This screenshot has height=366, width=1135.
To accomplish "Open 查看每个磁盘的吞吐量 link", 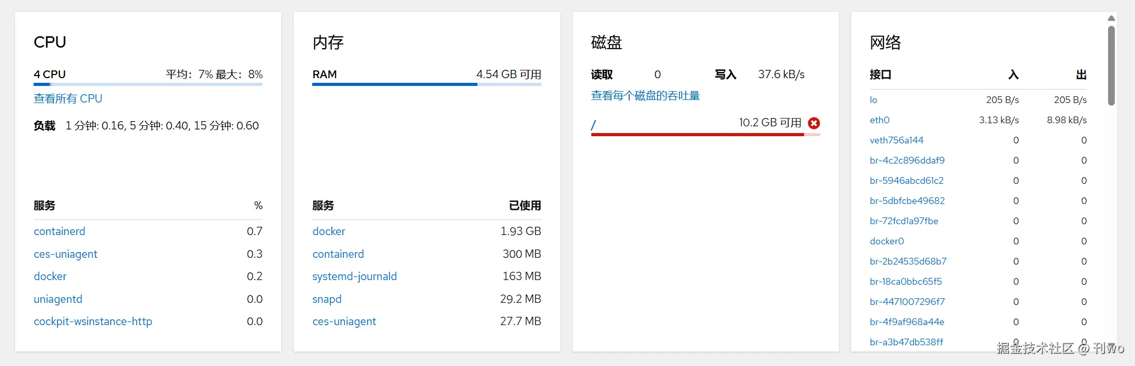I will pyautogui.click(x=645, y=96).
